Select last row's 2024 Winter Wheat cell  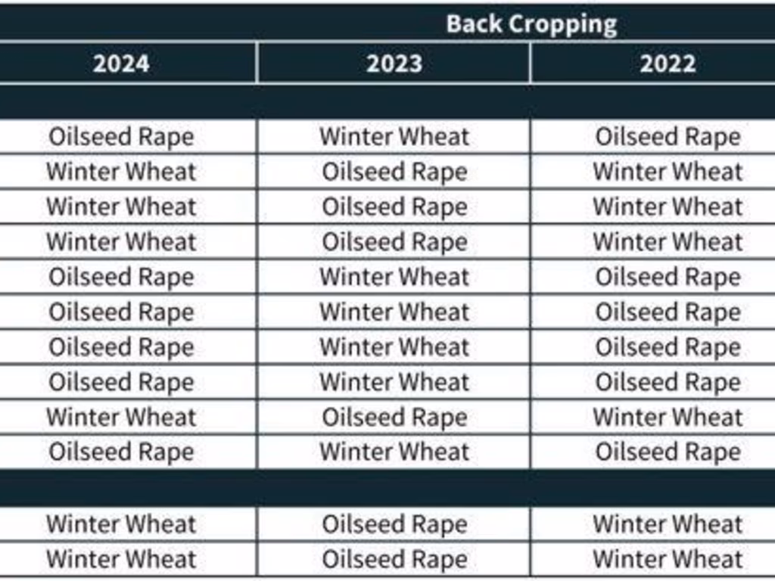click(121, 559)
